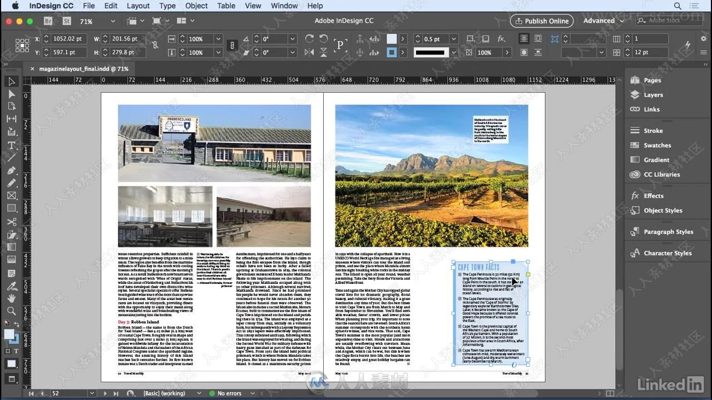Image resolution: width=712 pixels, height=400 pixels.
Task: Select the Pencil tool
Action: (x=11, y=183)
